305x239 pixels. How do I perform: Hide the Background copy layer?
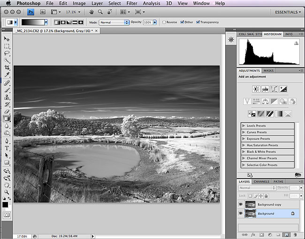click(x=241, y=204)
